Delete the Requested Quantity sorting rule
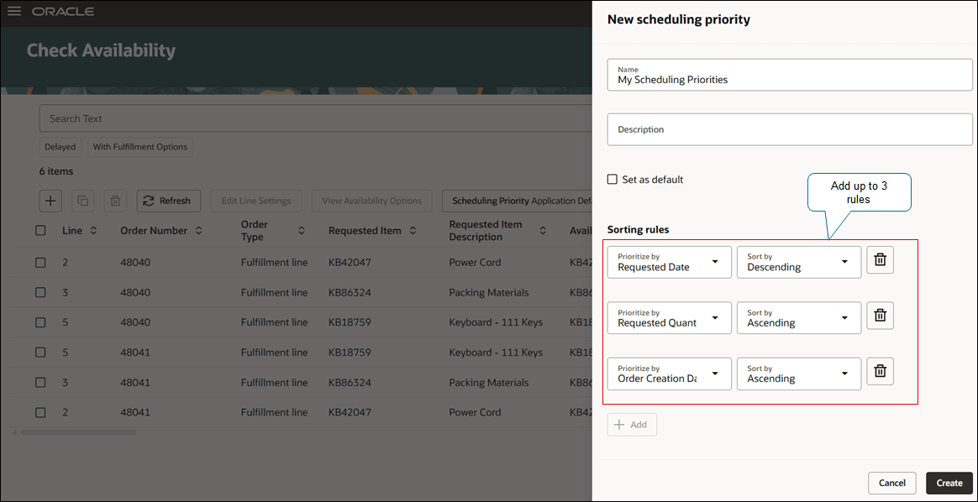Screen dimensions: 978x502 point(880,315)
